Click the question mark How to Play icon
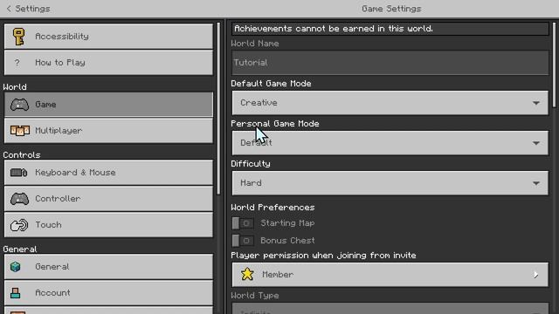 [17, 63]
